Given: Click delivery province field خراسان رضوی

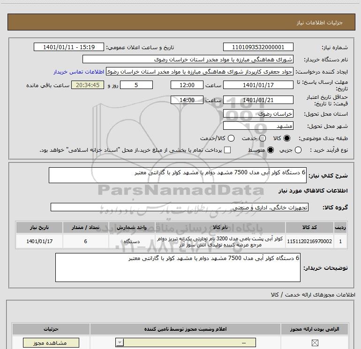Looking at the screenshot, I should (x=258, y=113).
